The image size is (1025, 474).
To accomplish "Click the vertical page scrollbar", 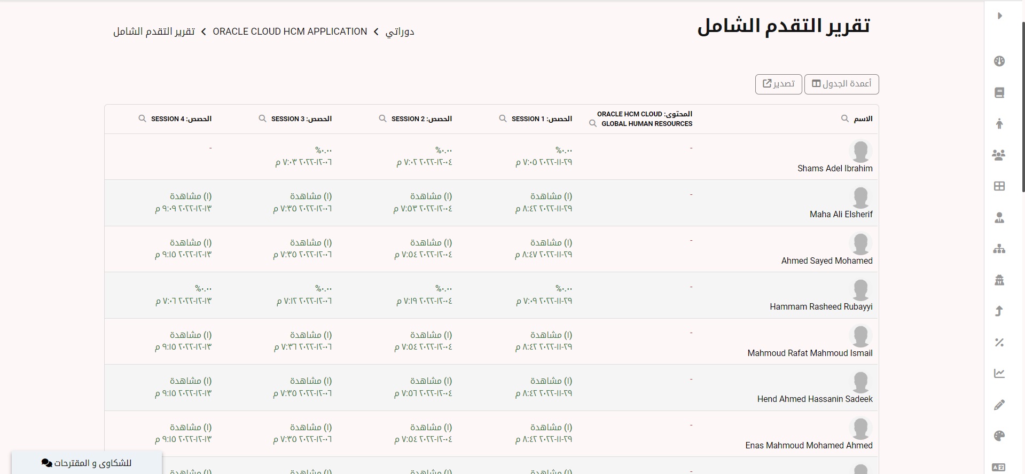I will (1022, 107).
